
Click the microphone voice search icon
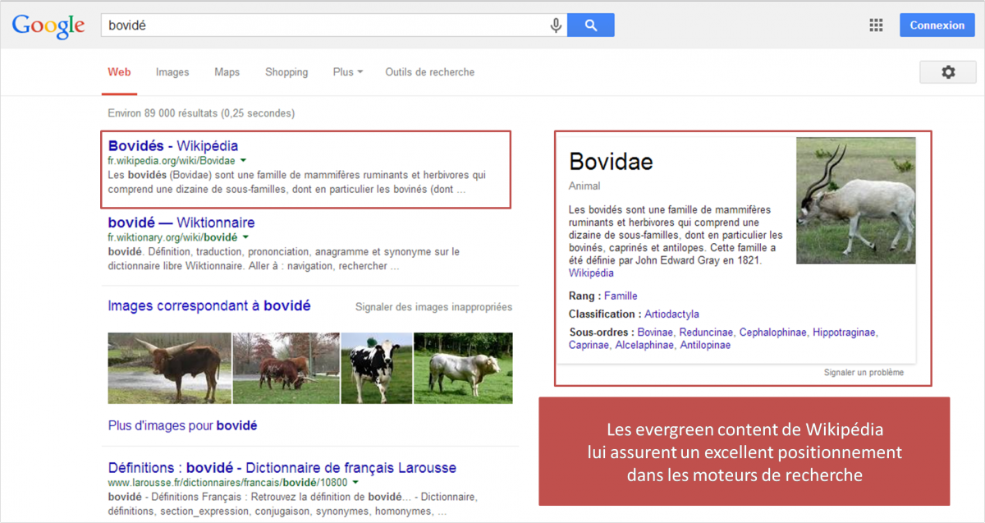click(x=556, y=25)
